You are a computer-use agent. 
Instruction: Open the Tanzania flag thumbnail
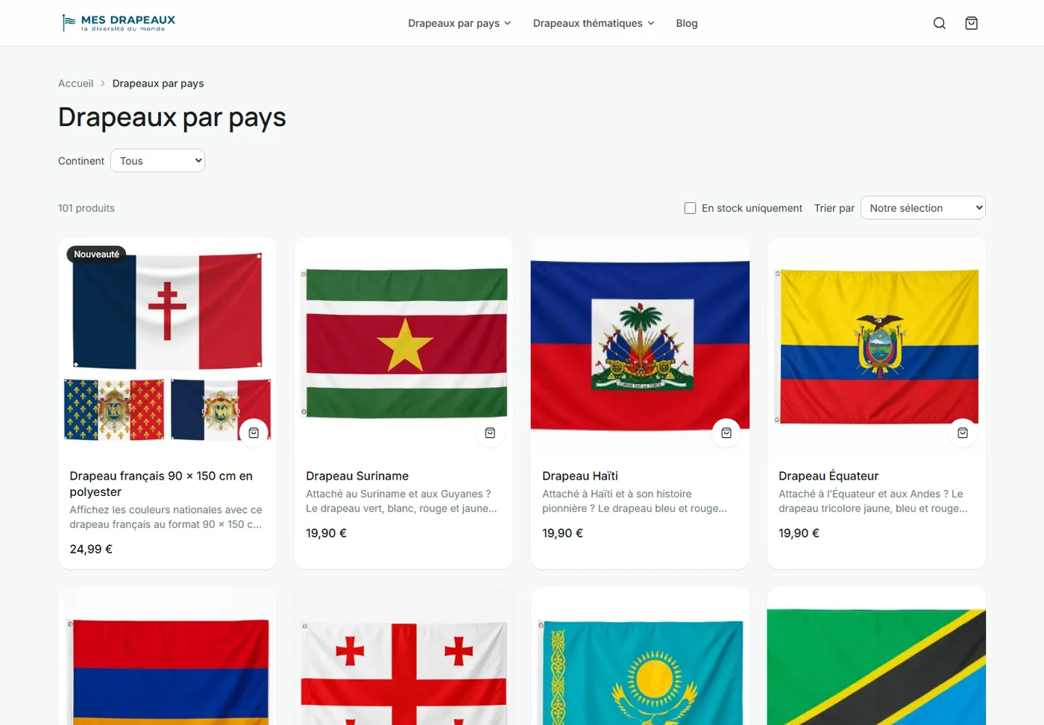tap(876, 656)
